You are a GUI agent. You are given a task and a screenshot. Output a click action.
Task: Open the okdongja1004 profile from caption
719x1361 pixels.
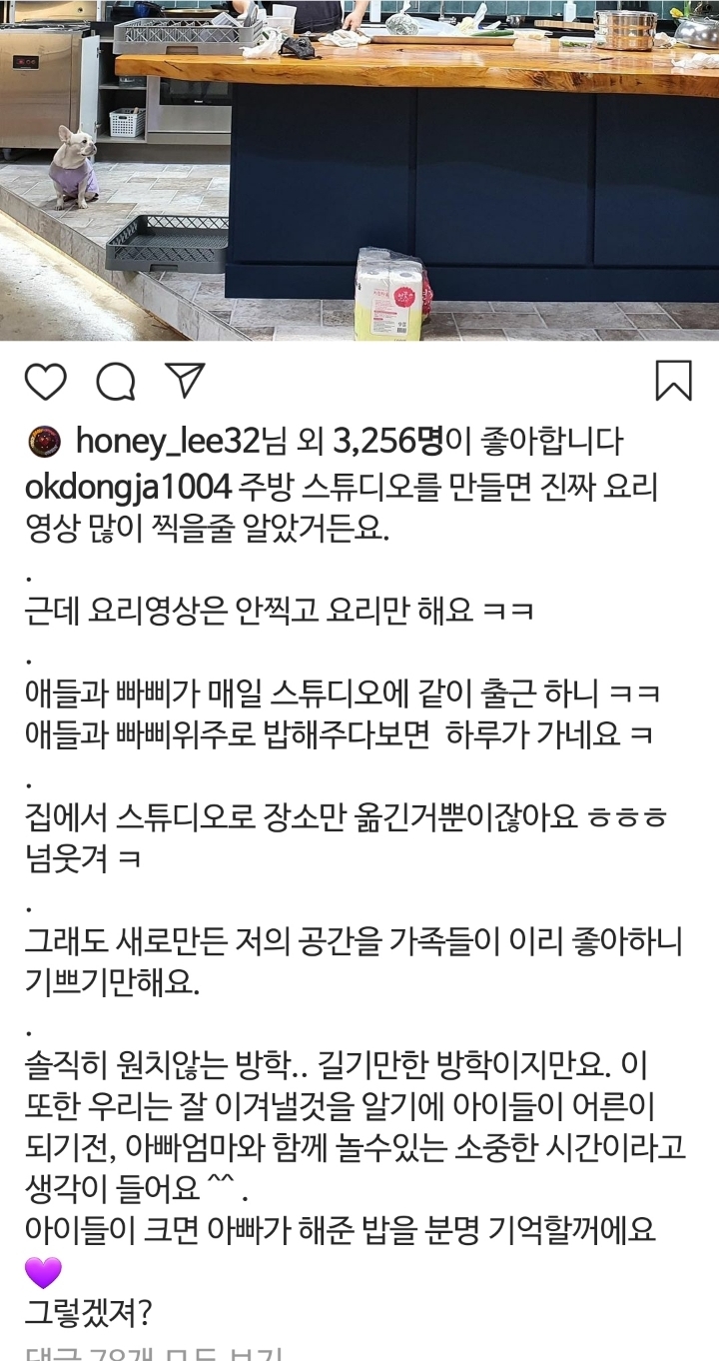pos(128,489)
